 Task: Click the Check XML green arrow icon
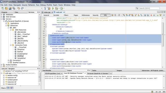click(158, 15)
